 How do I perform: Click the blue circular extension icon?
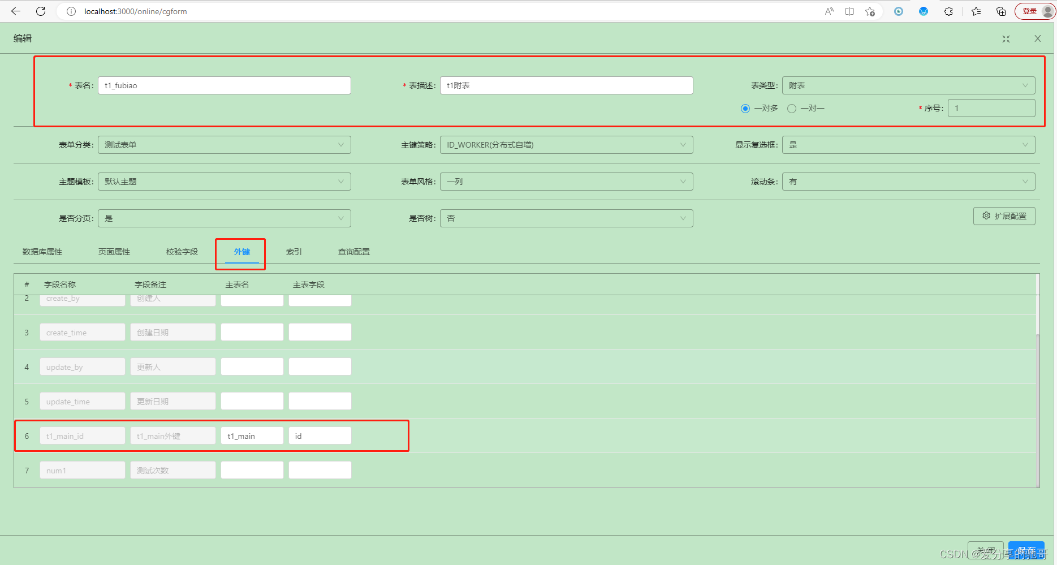click(899, 11)
